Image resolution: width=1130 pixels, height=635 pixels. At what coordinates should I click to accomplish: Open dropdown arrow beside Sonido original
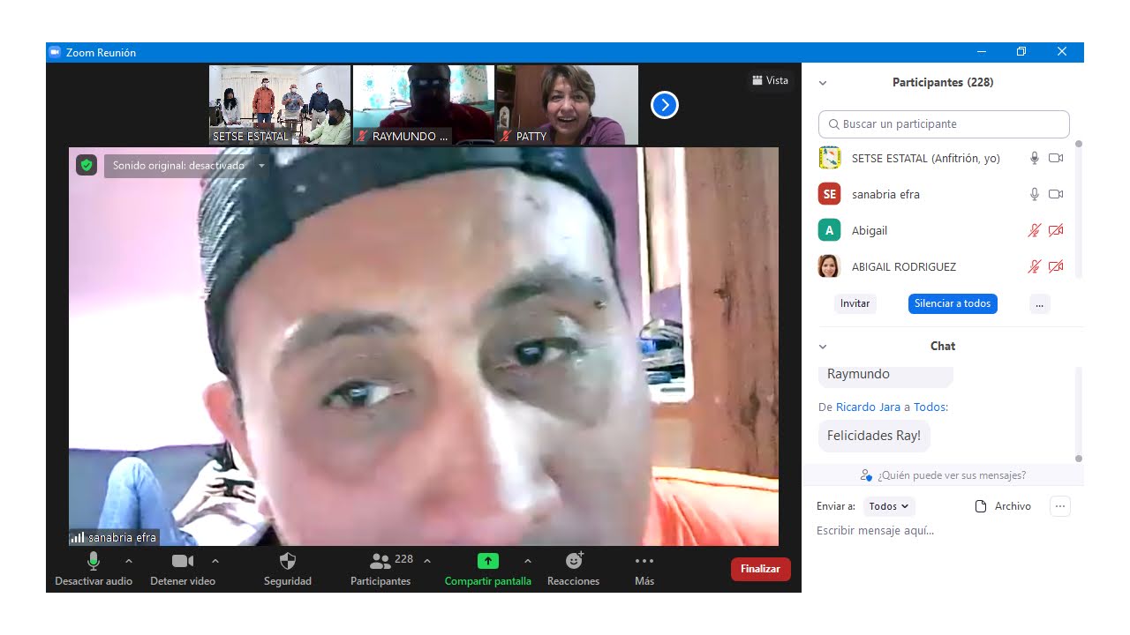point(261,166)
